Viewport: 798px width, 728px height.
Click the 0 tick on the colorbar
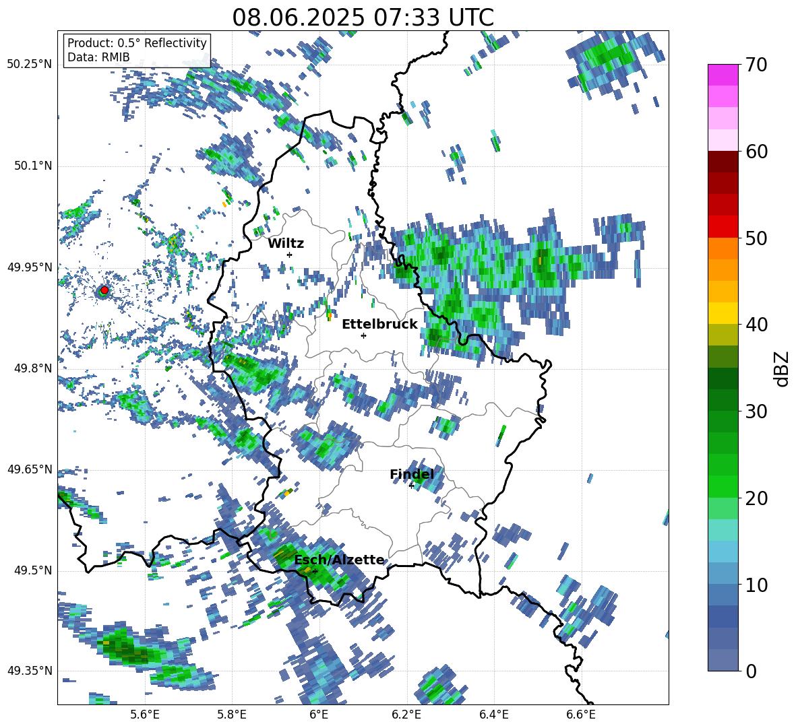751,671
